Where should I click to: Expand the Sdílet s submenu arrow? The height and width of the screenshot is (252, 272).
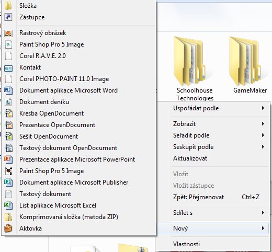[263, 213]
